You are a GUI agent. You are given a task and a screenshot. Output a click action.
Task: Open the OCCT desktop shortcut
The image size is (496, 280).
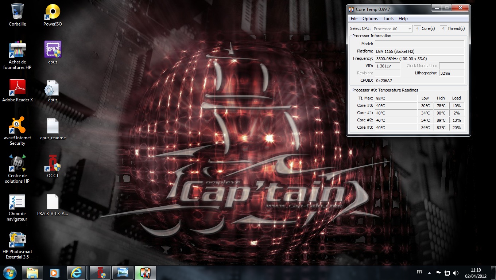(53, 165)
